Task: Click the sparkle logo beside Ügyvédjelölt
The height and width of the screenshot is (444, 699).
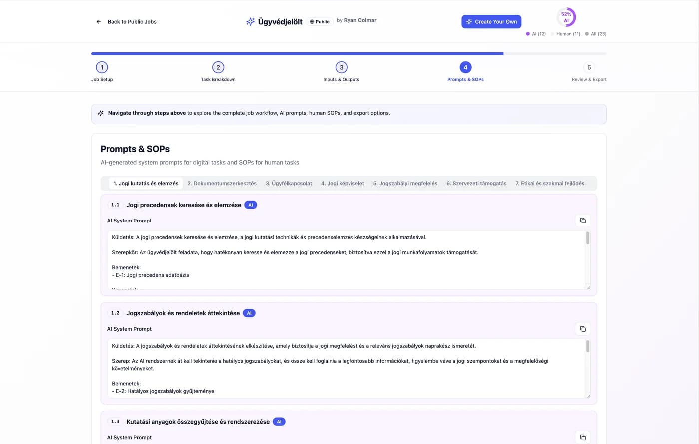Action: click(251, 22)
